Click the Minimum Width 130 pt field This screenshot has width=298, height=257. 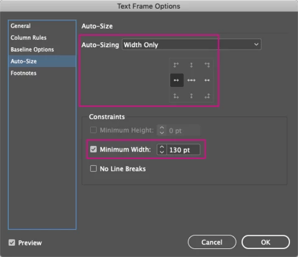coord(184,150)
